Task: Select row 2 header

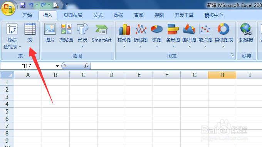Action: click(x=7, y=89)
